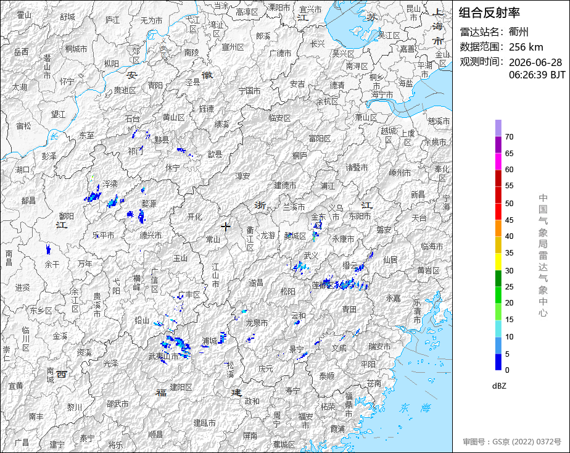Pick the orange 40–45 legend band
This screenshot has height=453, width=570.
(x=498, y=228)
